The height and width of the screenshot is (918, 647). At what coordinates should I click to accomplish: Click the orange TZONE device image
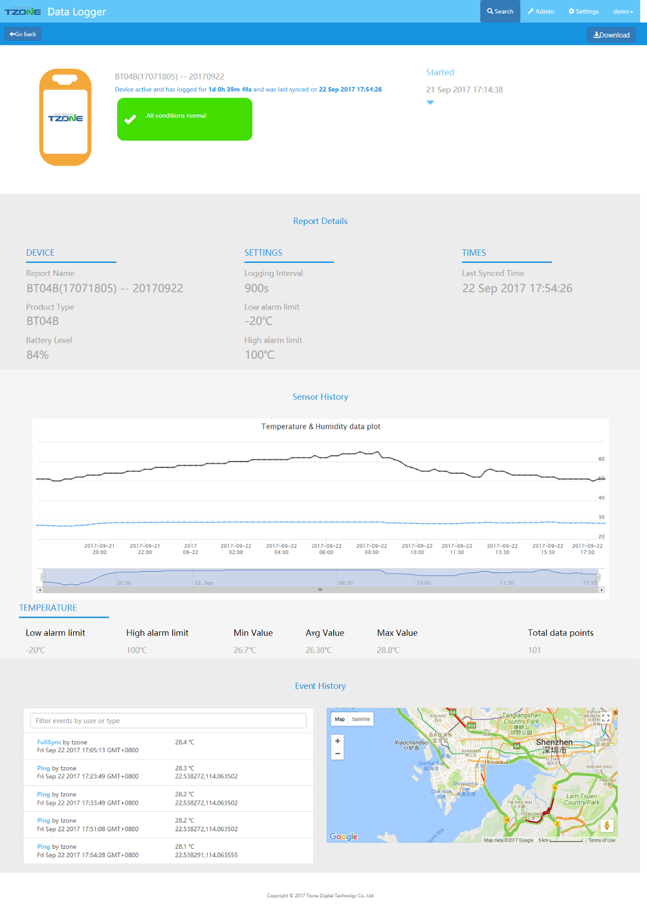65,117
